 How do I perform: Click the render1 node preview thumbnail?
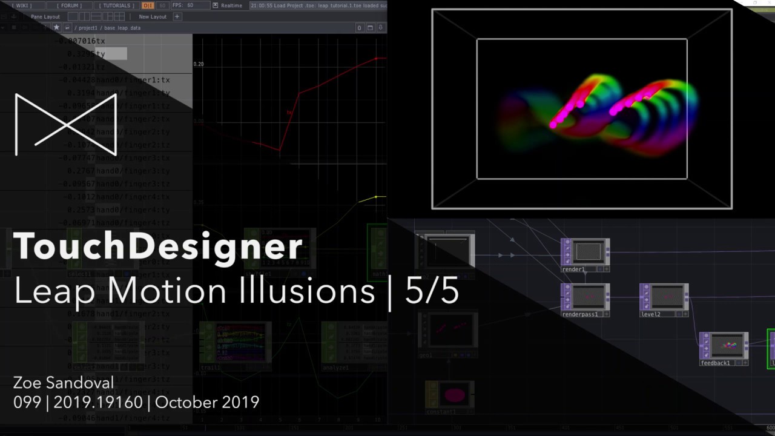point(589,251)
